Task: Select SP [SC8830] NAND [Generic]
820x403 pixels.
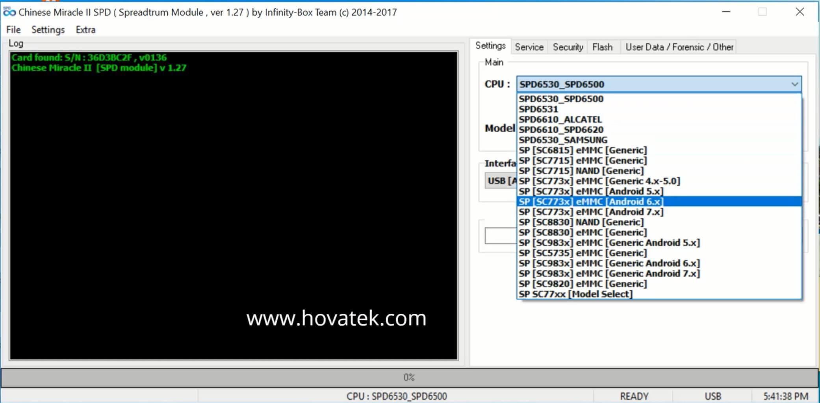Action: 659,222
